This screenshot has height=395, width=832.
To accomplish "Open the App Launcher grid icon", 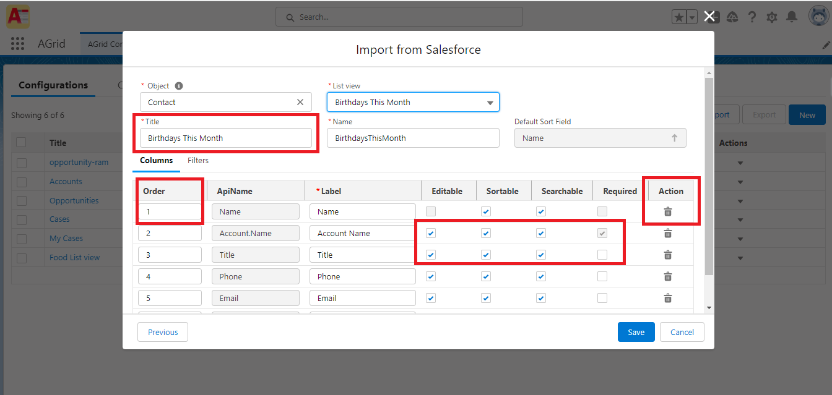I will (x=17, y=44).
